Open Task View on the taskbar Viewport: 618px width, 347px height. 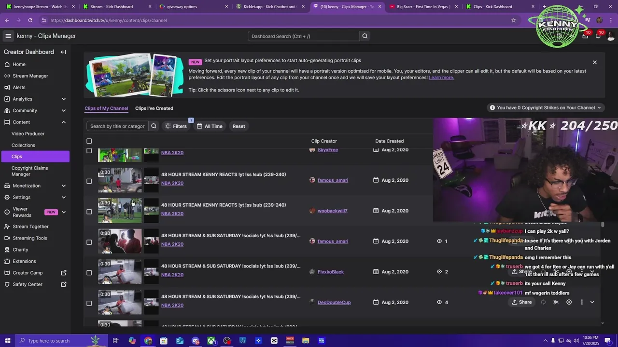click(116, 341)
